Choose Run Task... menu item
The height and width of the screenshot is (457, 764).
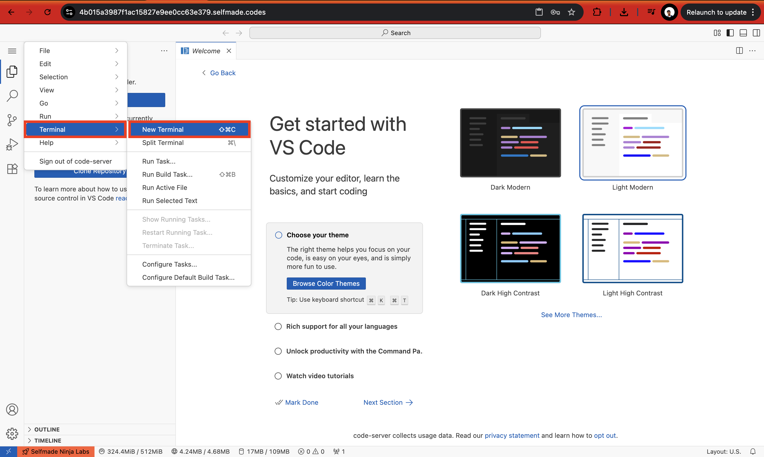189,161
